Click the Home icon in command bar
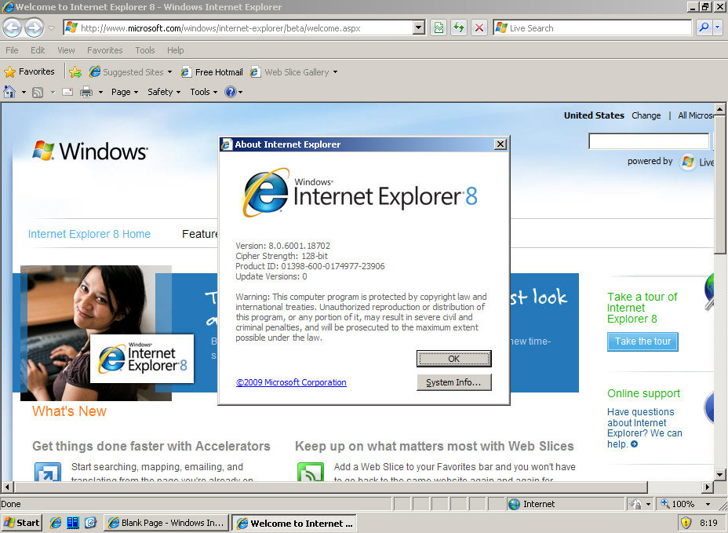This screenshot has width=728, height=533. tap(9, 92)
